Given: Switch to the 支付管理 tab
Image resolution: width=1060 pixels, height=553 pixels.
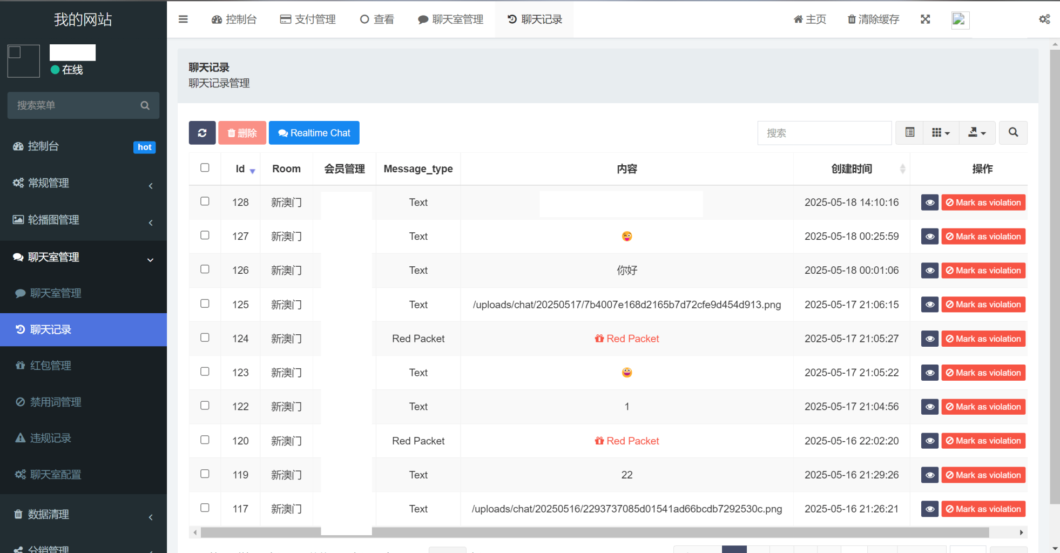Looking at the screenshot, I should [307, 19].
